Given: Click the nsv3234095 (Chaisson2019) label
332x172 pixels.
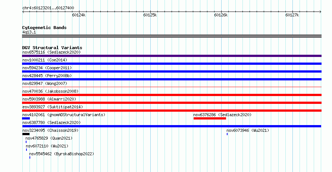Looking at the screenshot, I should coord(50,130).
